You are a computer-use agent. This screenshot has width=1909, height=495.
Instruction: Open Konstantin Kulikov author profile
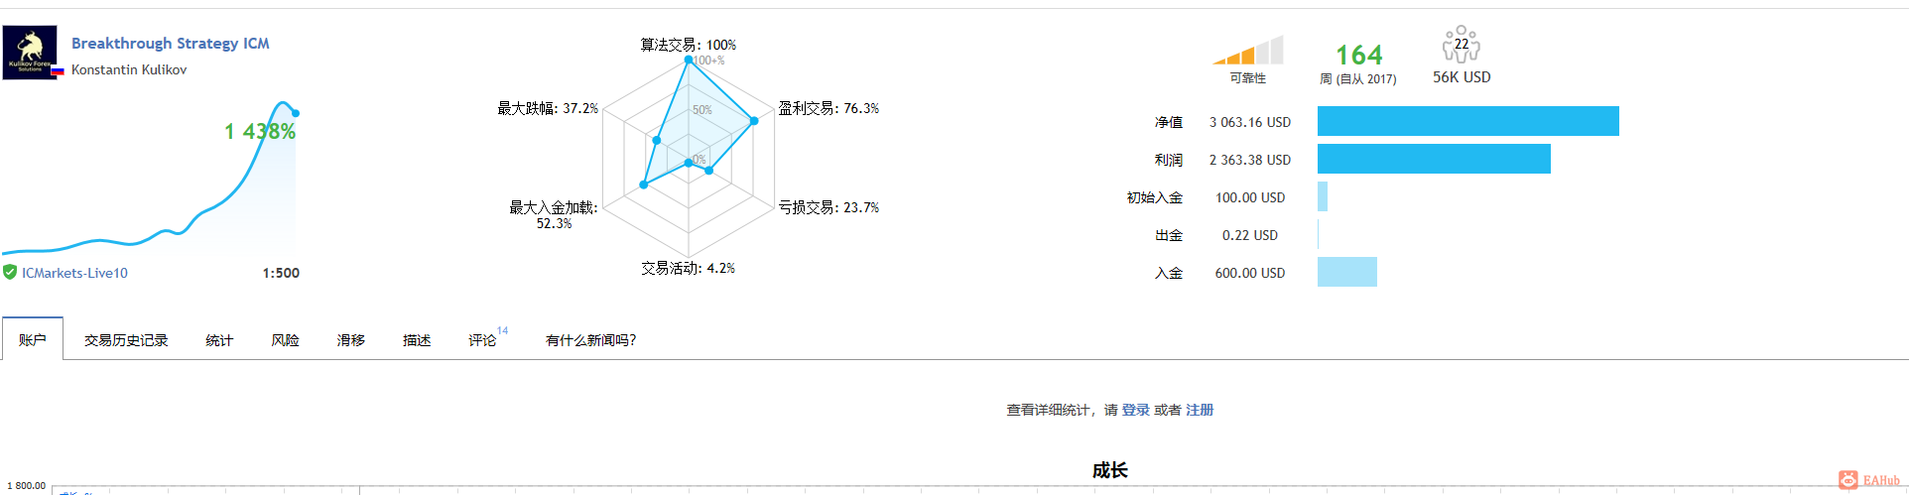click(129, 69)
